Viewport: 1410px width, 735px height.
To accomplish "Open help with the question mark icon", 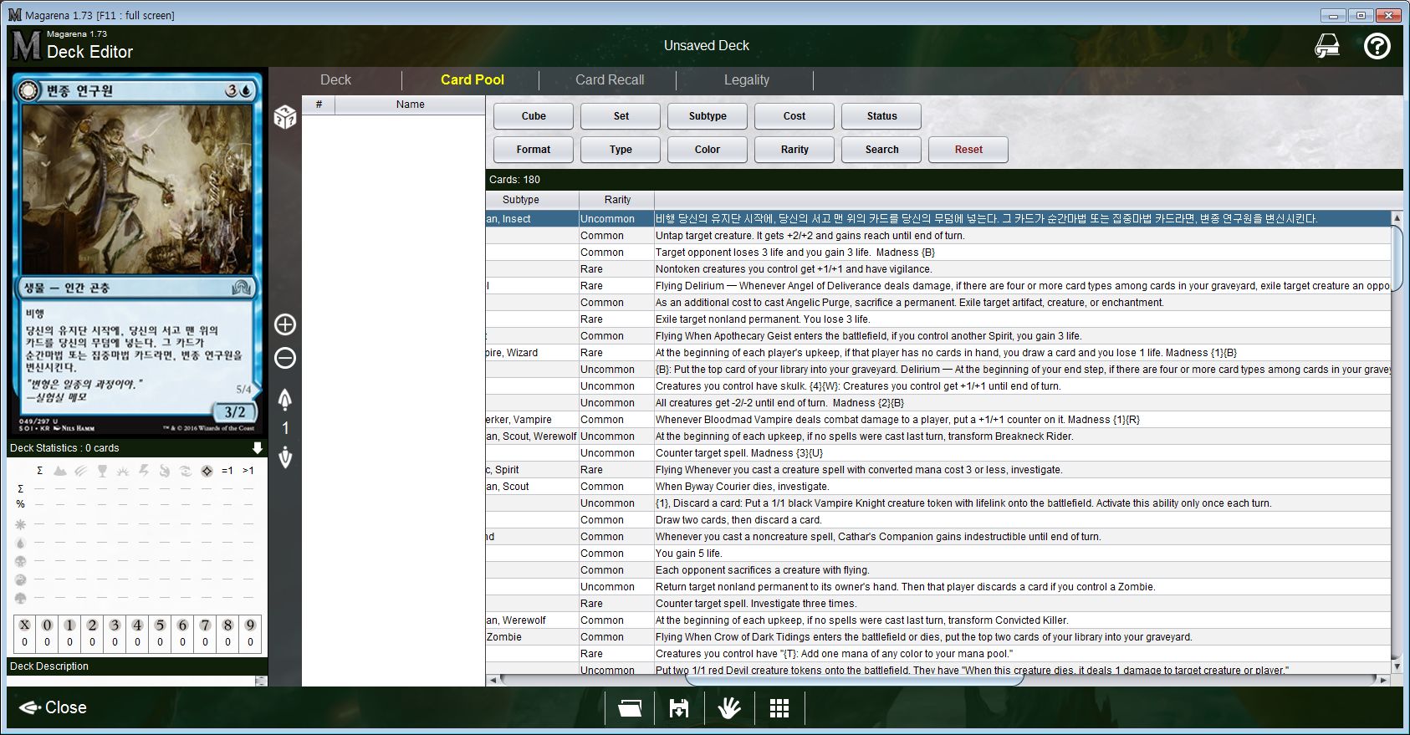I will (x=1377, y=46).
